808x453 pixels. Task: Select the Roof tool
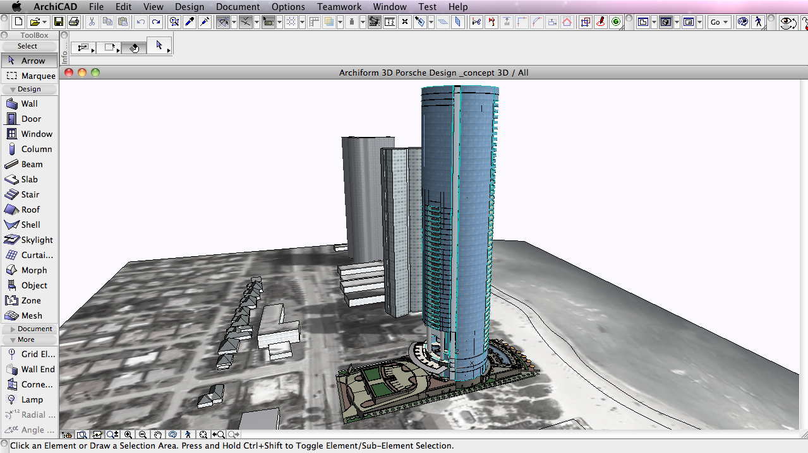pos(30,209)
